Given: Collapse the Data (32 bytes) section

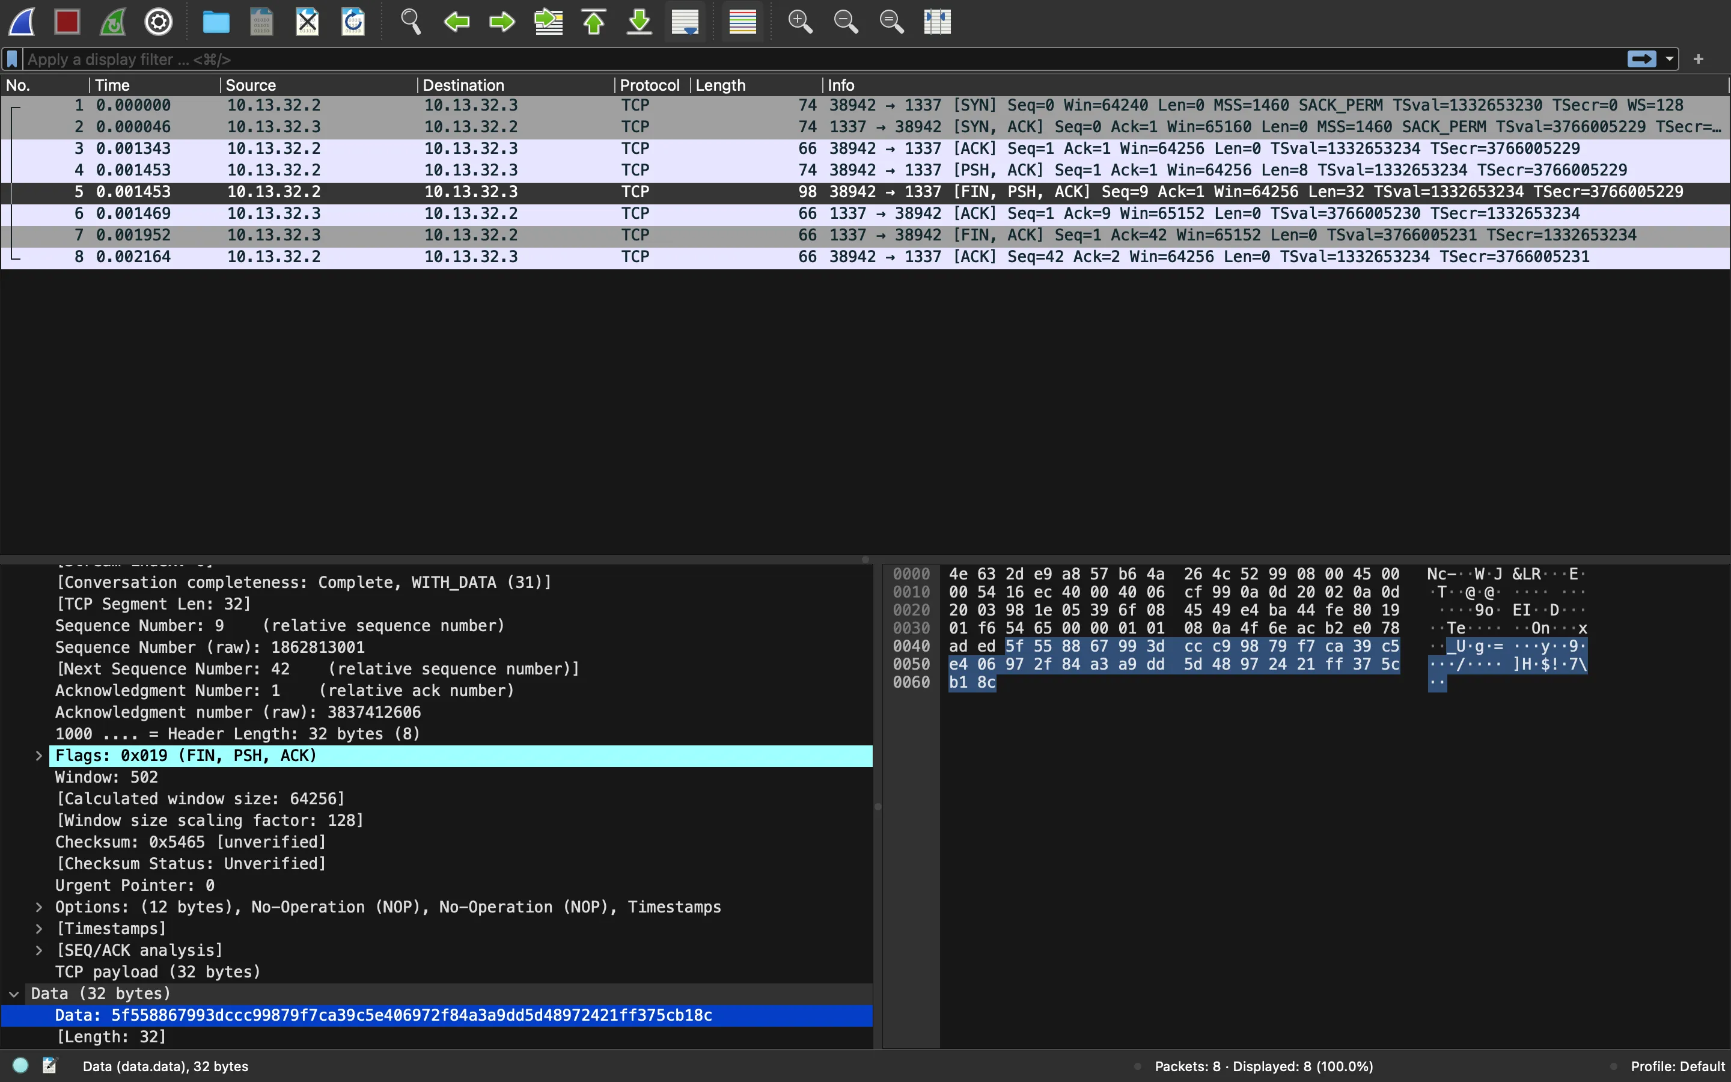Looking at the screenshot, I should pyautogui.click(x=14, y=994).
